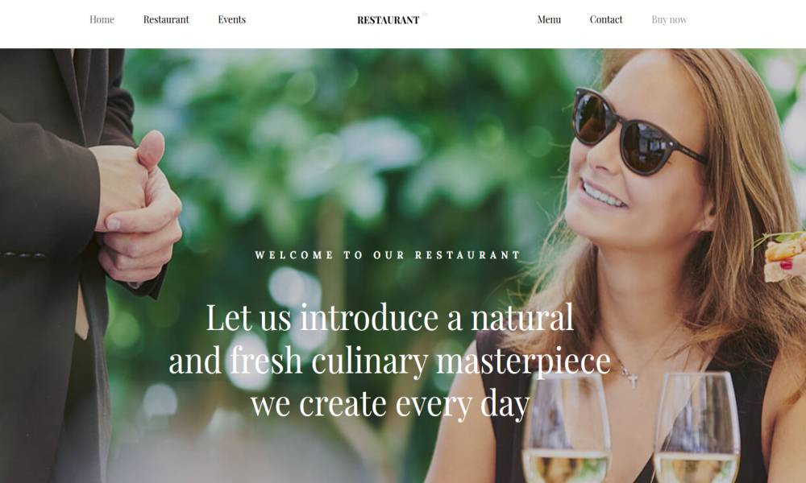The width and height of the screenshot is (806, 483).
Task: Click the waiter's dark suit jacket
Action: [x=46, y=267]
